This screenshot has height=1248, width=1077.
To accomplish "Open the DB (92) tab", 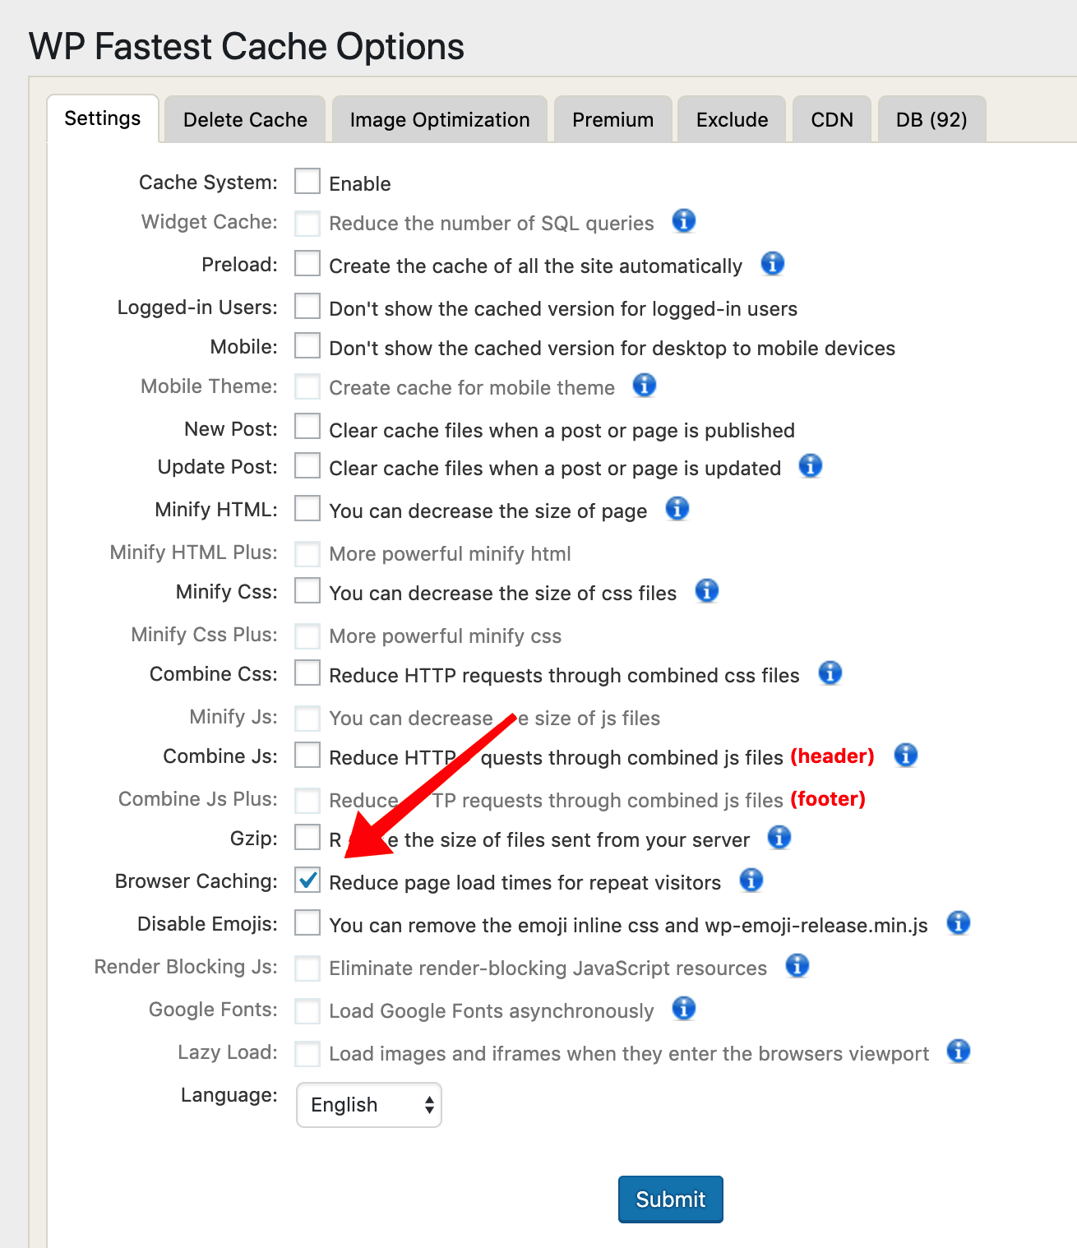I will point(931,119).
